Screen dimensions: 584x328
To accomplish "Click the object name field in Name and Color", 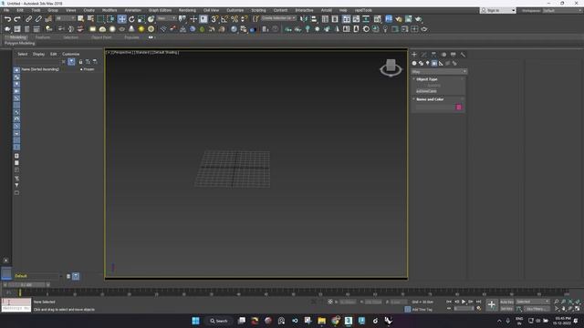I will tap(434, 108).
